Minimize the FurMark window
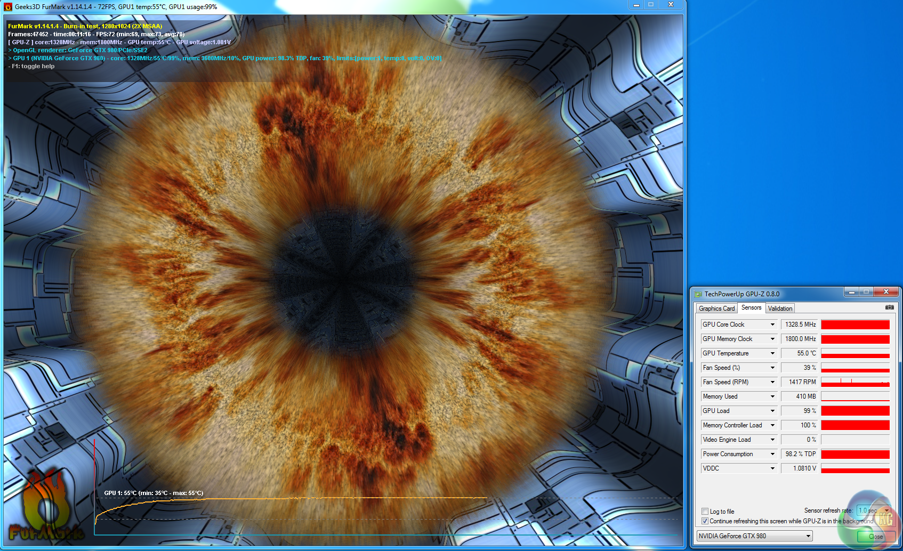Viewport: 903px width, 551px height. (636, 5)
